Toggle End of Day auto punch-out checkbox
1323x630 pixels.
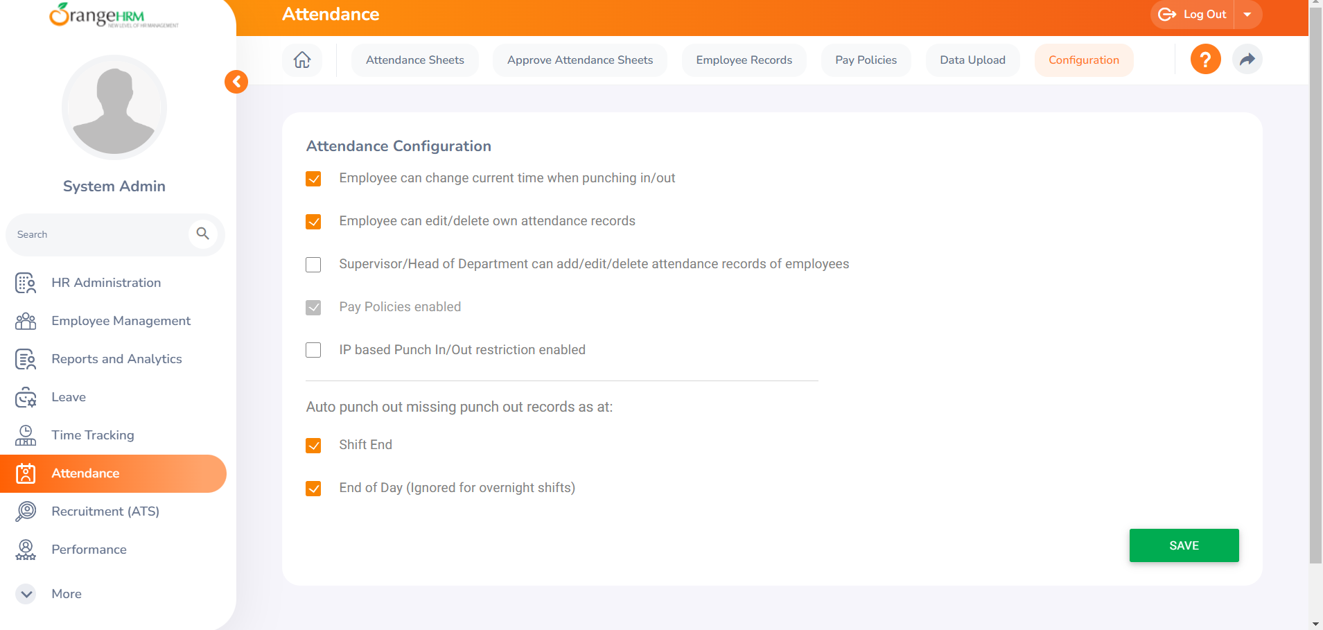click(313, 489)
